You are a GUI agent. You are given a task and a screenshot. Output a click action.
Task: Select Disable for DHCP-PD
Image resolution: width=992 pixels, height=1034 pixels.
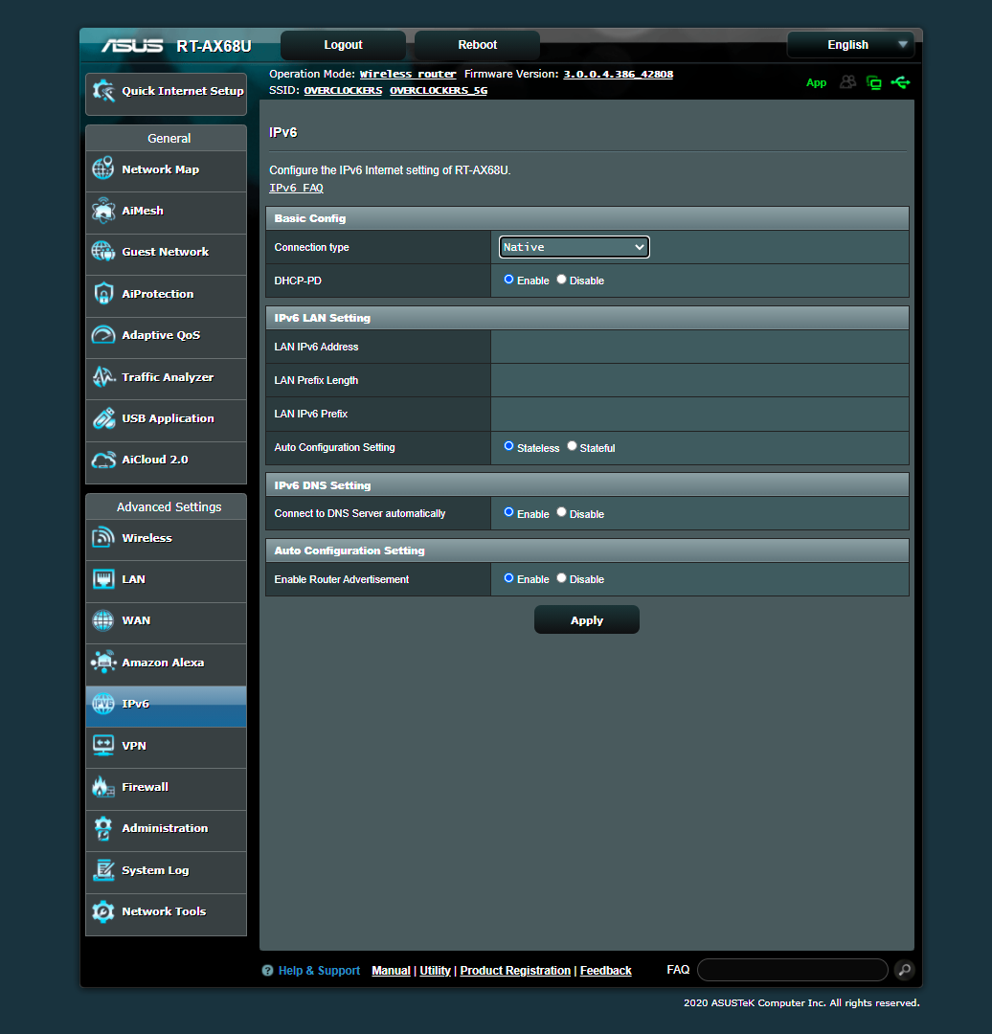(561, 280)
